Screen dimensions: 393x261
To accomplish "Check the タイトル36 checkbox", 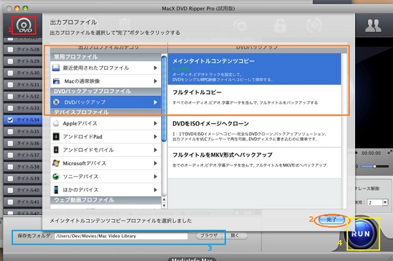I will (x=10, y=144).
